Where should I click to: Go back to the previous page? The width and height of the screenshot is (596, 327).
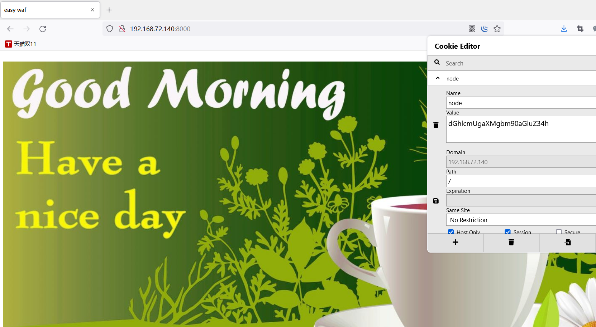tap(10, 29)
